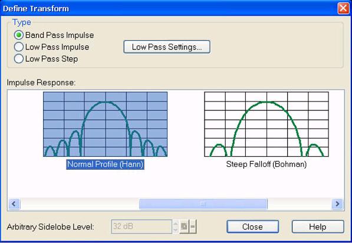352x243 pixels.
Task: Select the Band Pass Impulse radio button
Action: pos(19,35)
